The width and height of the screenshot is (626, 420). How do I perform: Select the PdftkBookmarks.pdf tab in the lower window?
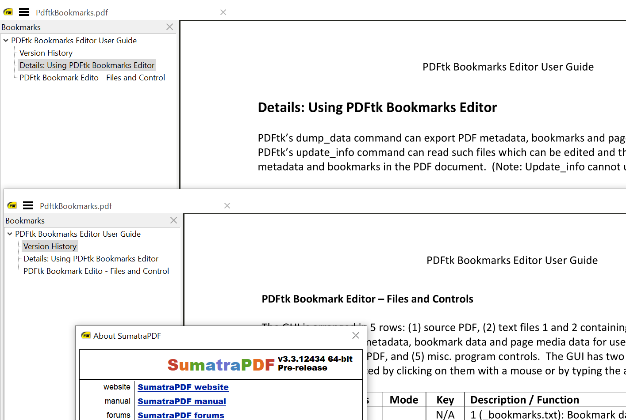76,206
